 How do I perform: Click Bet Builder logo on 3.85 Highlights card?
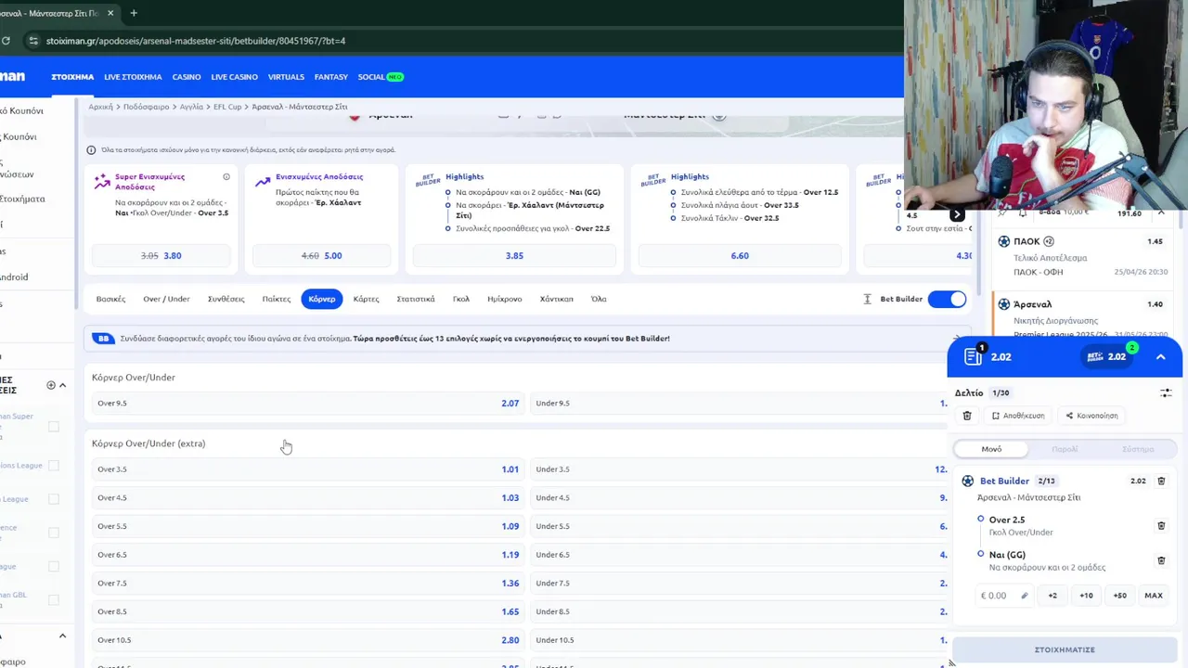point(428,180)
